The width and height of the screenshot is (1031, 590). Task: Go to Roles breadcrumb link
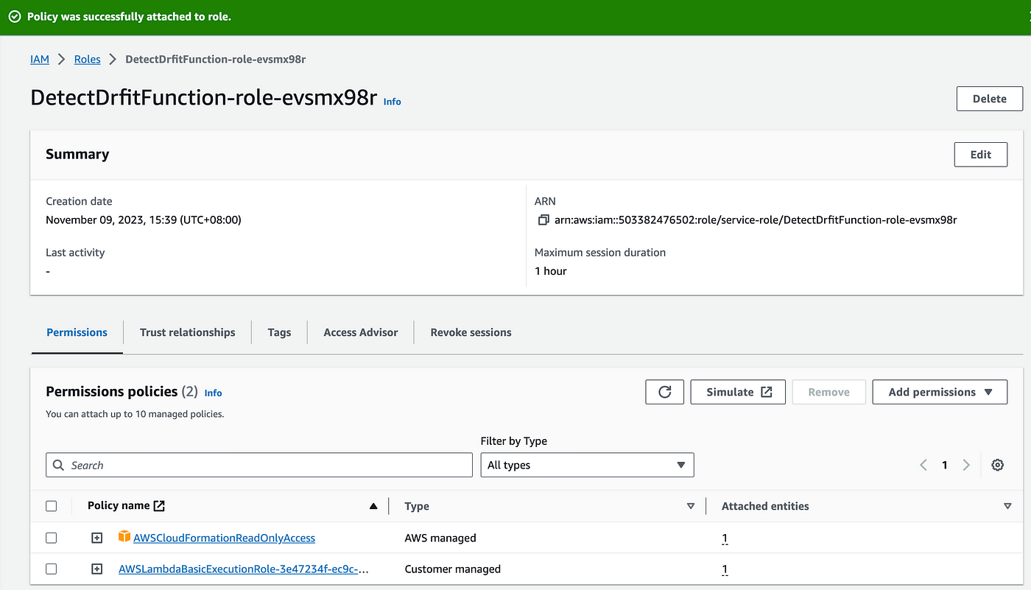pyautogui.click(x=87, y=59)
